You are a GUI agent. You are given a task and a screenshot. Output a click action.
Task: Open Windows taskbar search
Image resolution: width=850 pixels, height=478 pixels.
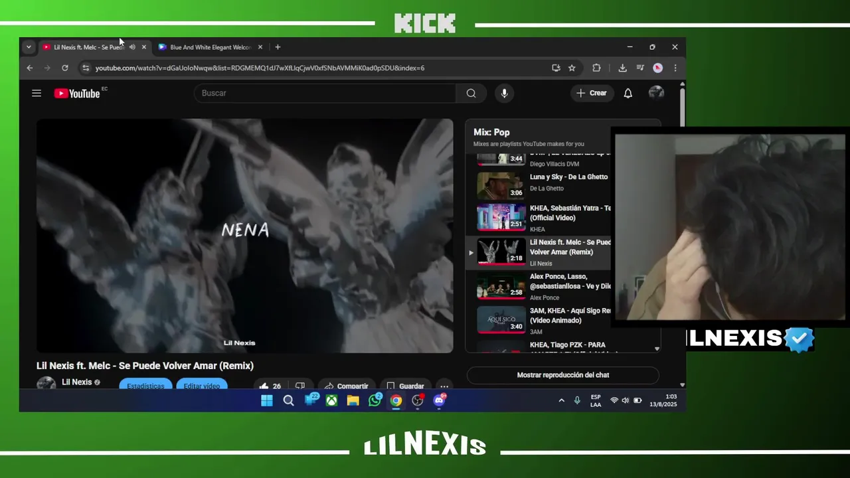288,400
